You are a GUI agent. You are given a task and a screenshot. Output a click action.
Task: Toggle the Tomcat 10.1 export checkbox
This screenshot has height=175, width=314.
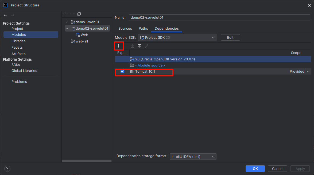[122, 72]
